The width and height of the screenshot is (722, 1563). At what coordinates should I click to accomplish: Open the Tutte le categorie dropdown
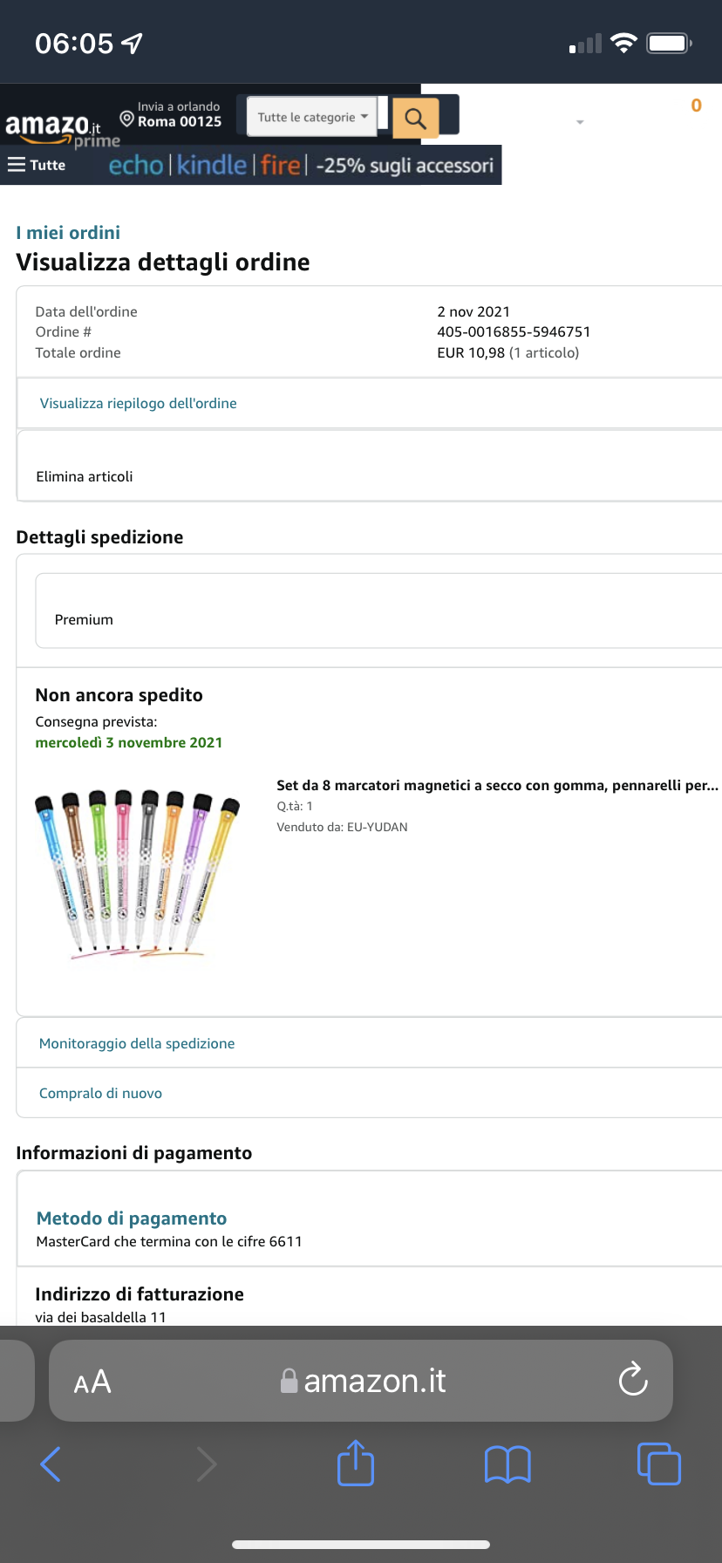coord(312,117)
